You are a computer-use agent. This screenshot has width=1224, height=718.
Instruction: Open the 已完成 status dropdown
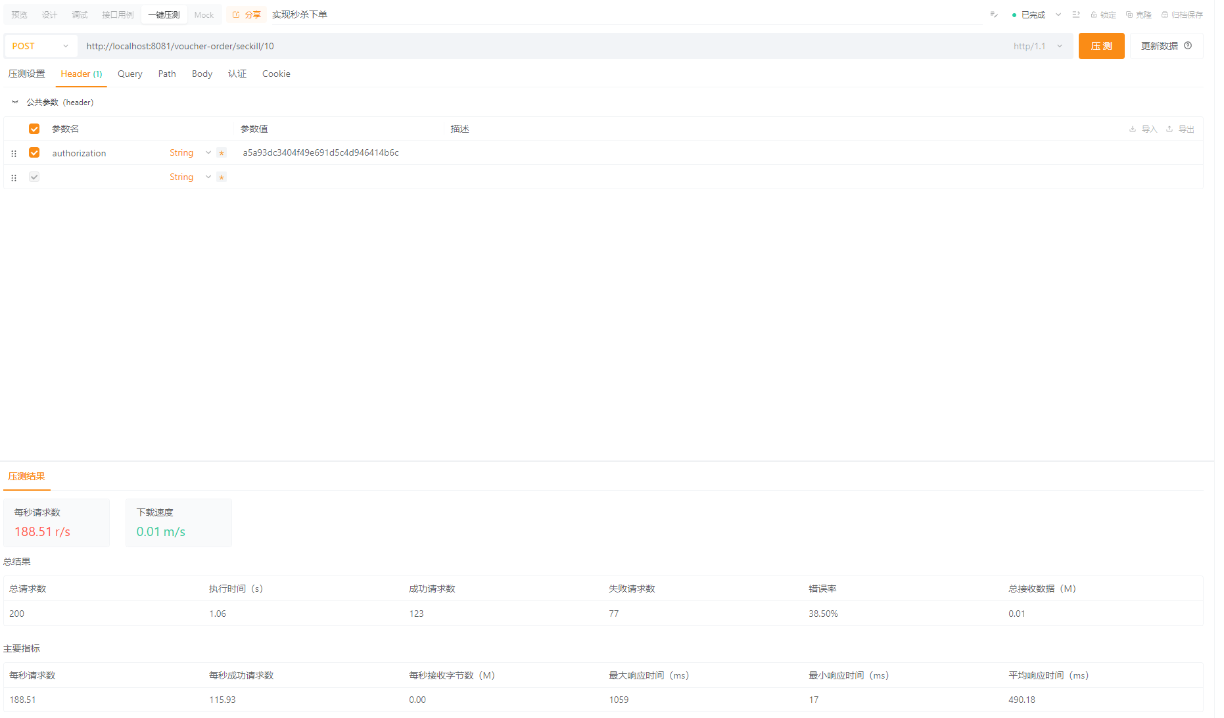pyautogui.click(x=1037, y=14)
